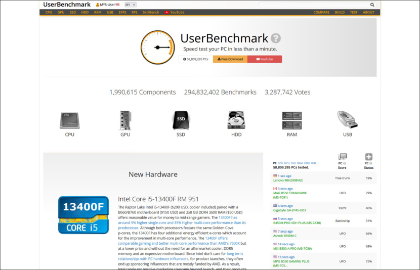420x270 pixels.
Task: Click the PC Status plus icon
Action: coord(368,157)
